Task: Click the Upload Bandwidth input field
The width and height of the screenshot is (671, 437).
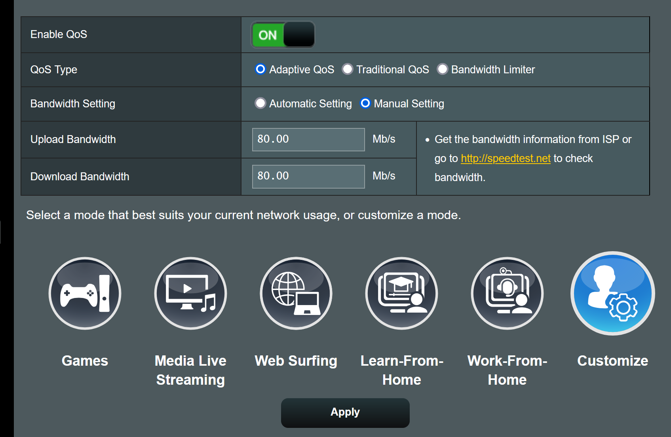Action: coord(308,139)
